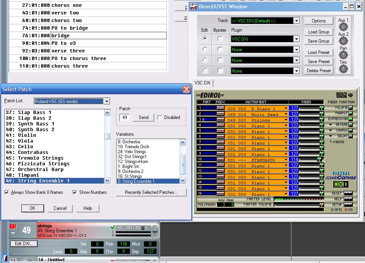Switch to the VSC DXi tab
Viewport: 365px width, 263px height.
[x=202, y=83]
